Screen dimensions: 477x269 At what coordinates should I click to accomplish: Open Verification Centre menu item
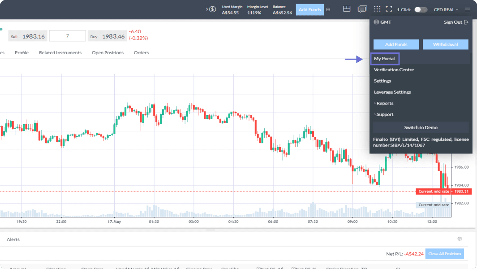pos(394,70)
